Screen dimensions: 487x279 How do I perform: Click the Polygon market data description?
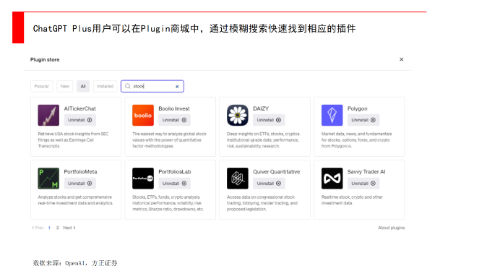(356, 139)
